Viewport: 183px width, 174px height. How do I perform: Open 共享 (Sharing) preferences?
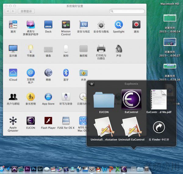coord(84,73)
